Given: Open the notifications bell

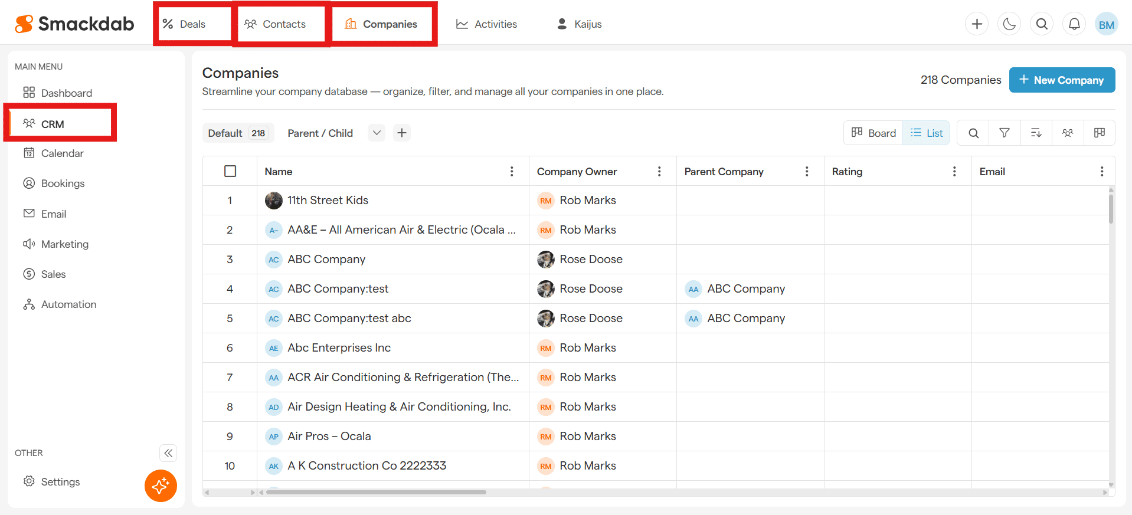Looking at the screenshot, I should (1074, 24).
